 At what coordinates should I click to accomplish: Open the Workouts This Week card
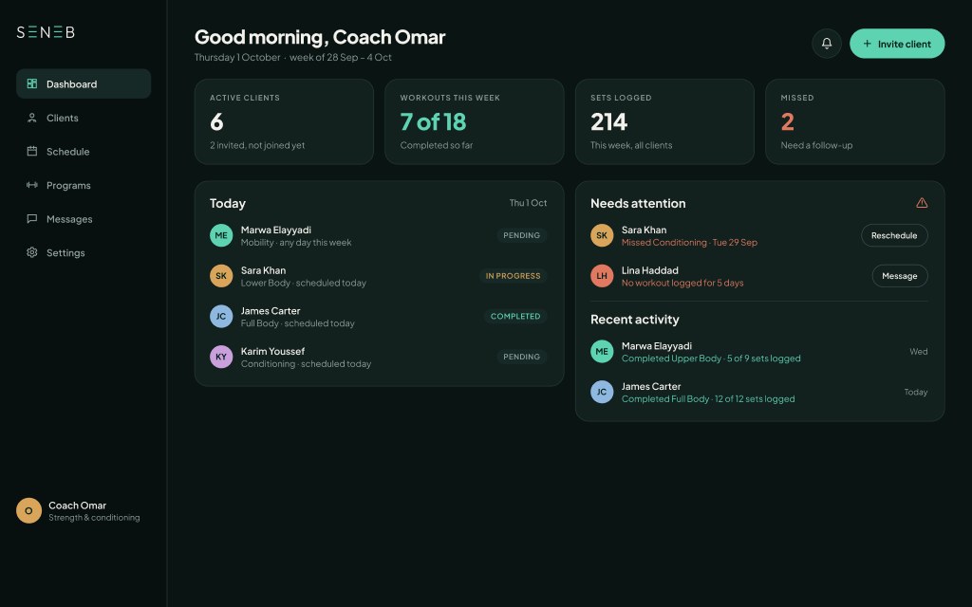(475, 121)
